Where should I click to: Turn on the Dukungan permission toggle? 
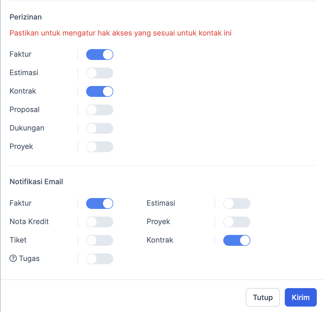tap(100, 128)
